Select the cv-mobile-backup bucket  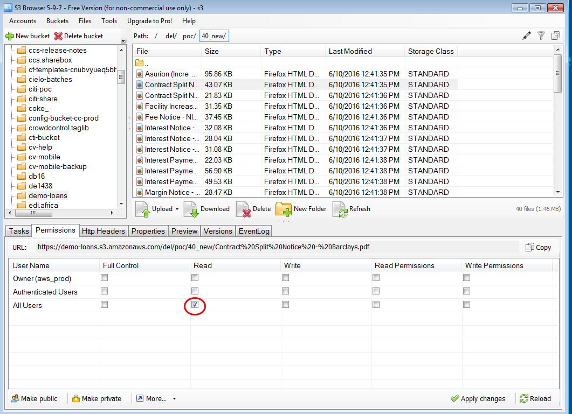58,166
